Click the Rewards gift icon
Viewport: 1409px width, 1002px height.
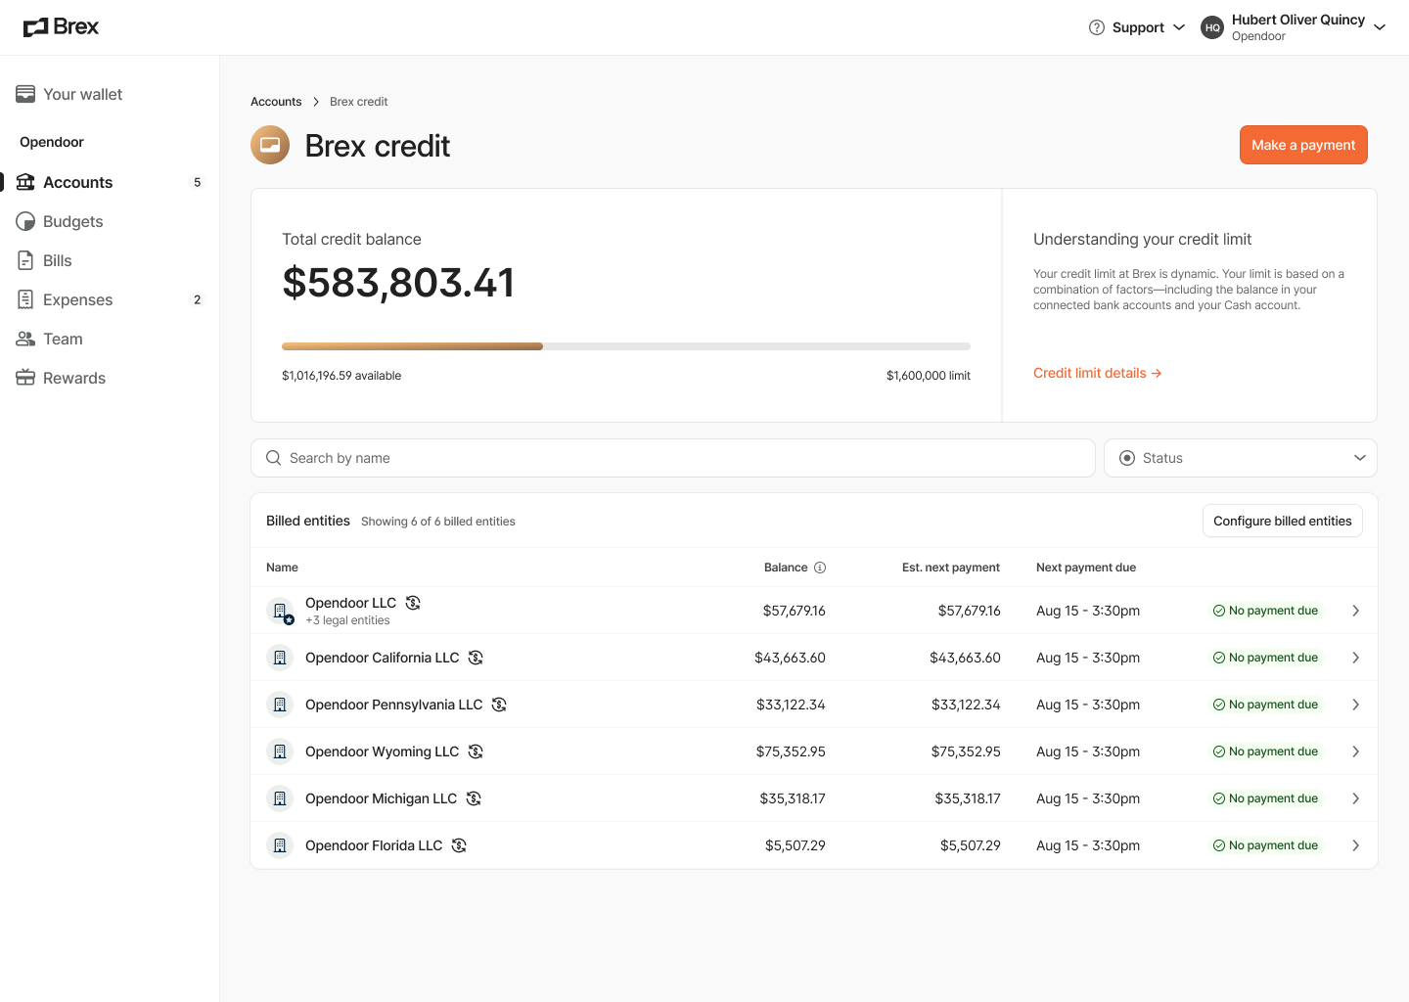25,378
